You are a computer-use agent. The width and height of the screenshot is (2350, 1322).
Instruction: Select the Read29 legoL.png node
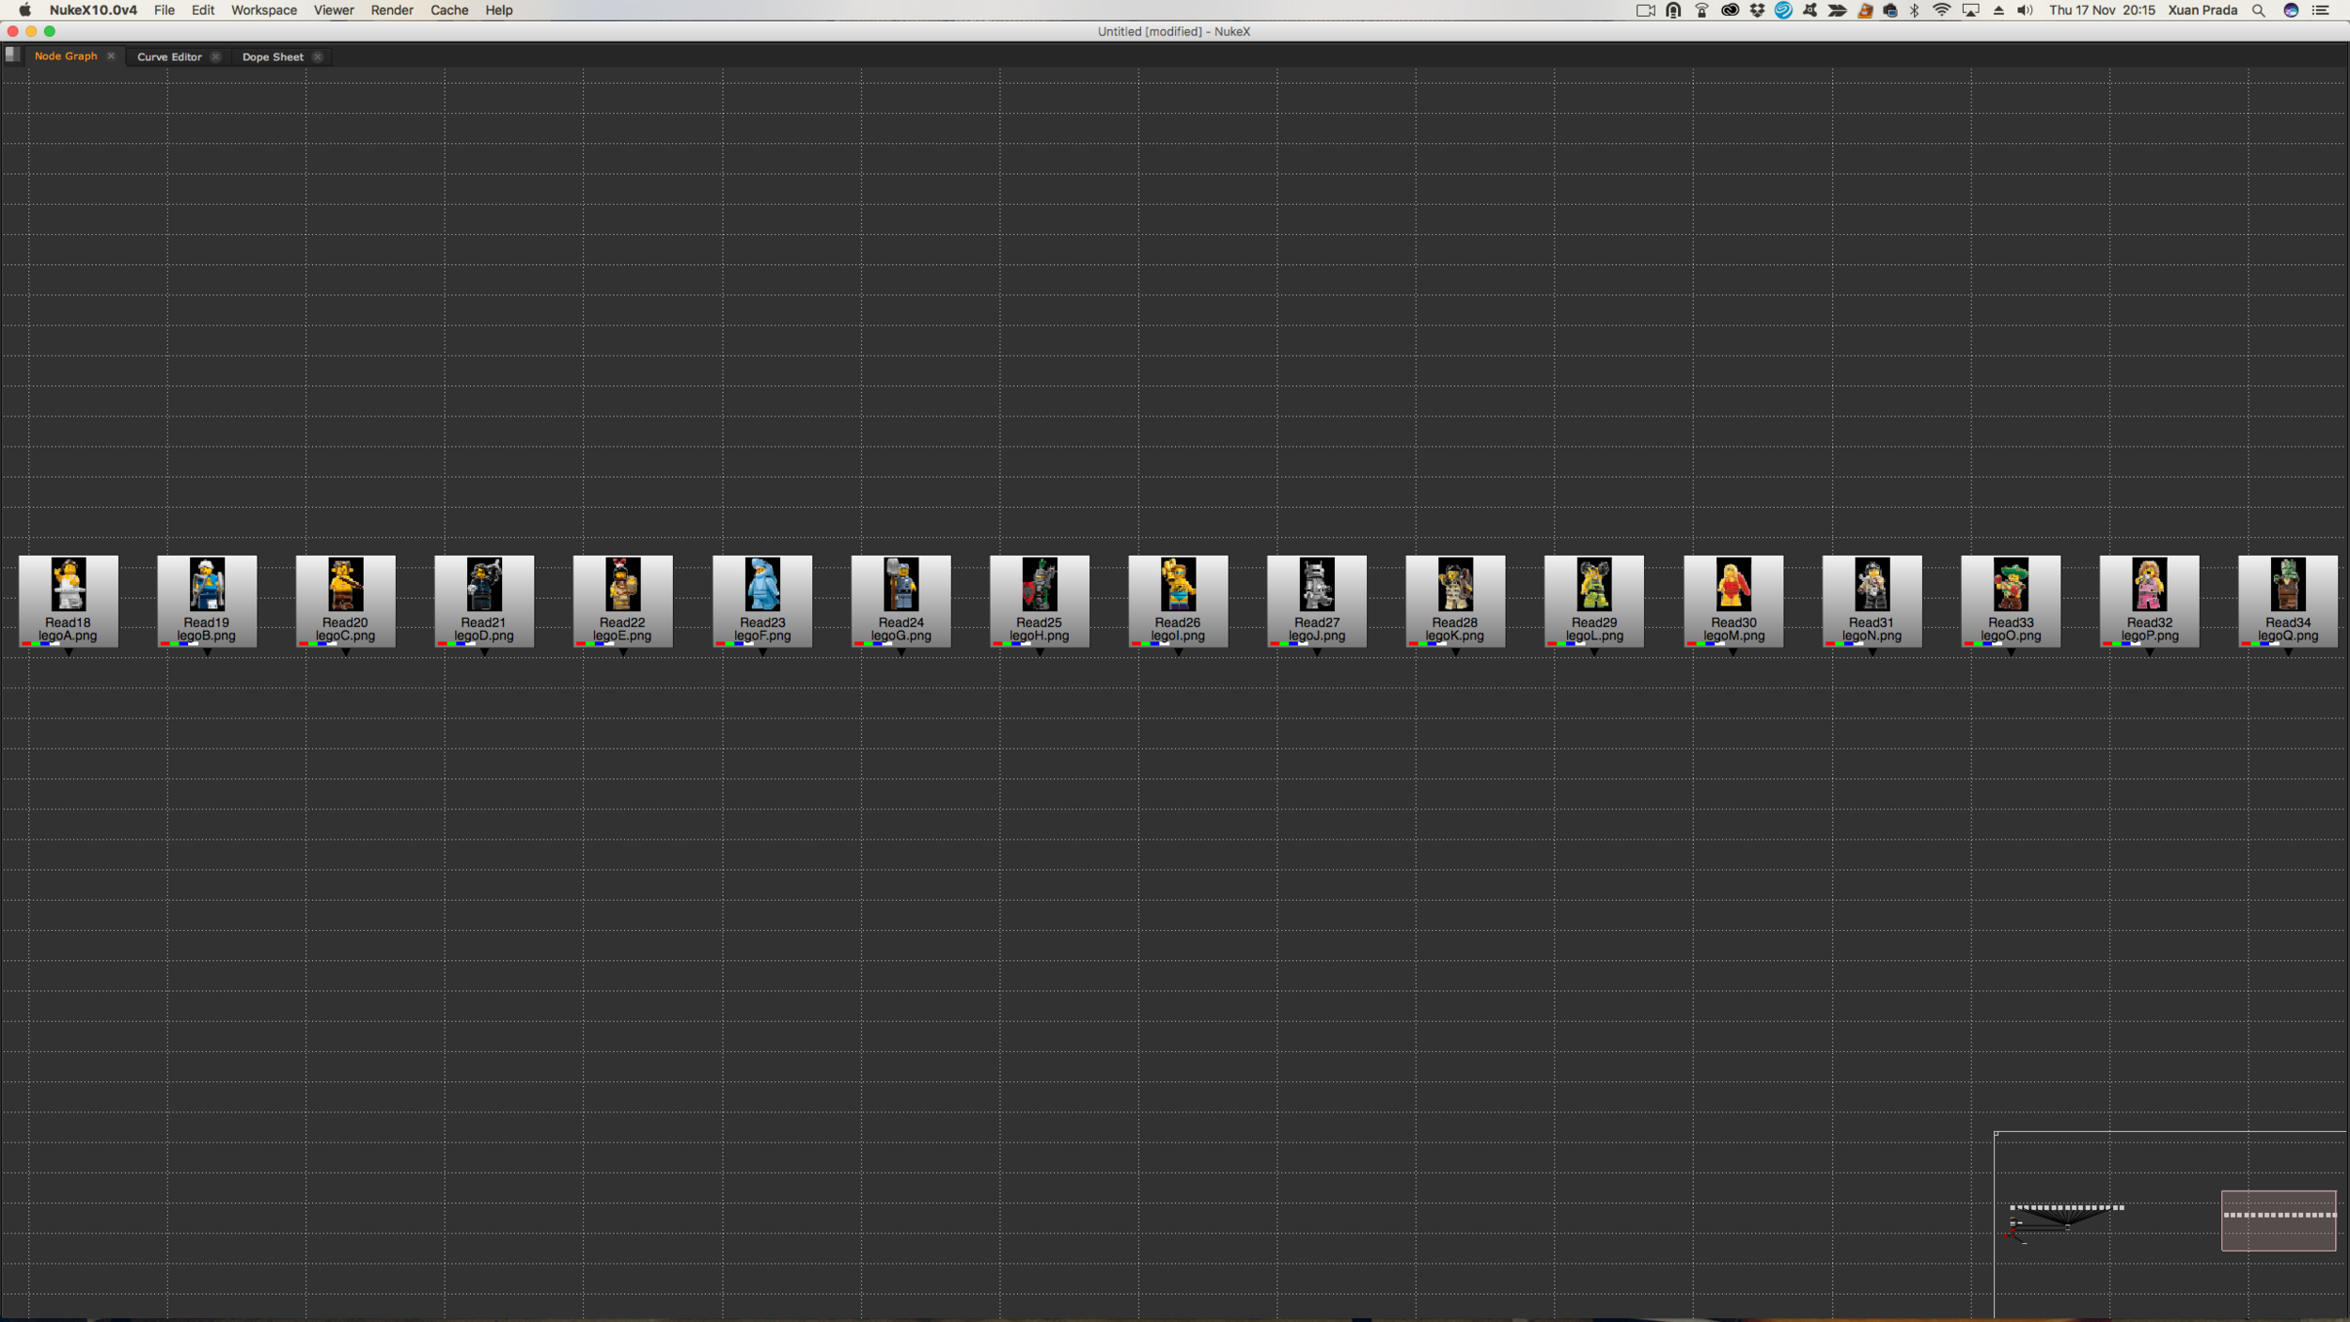(1594, 601)
